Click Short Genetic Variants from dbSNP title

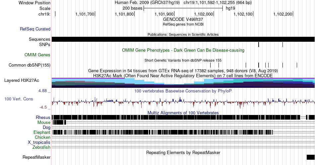point(183,60)
